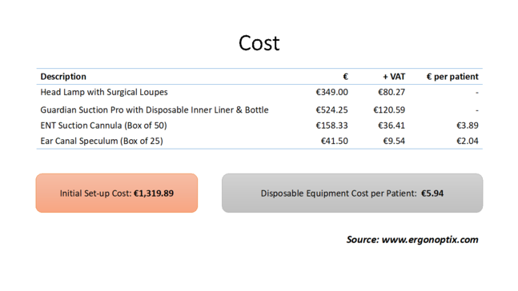The width and height of the screenshot is (518, 291).
Task: Select the + VAT column header
Action: click(394, 77)
